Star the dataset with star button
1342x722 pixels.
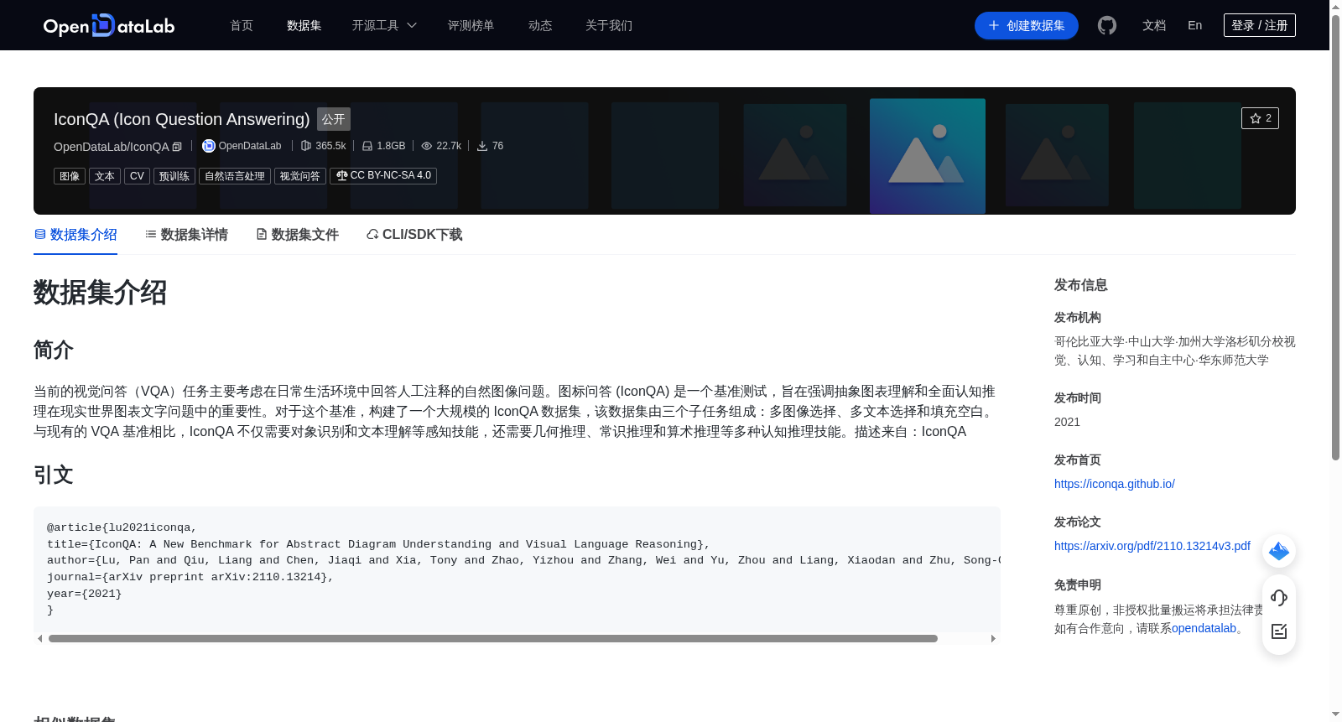[x=1260, y=118]
